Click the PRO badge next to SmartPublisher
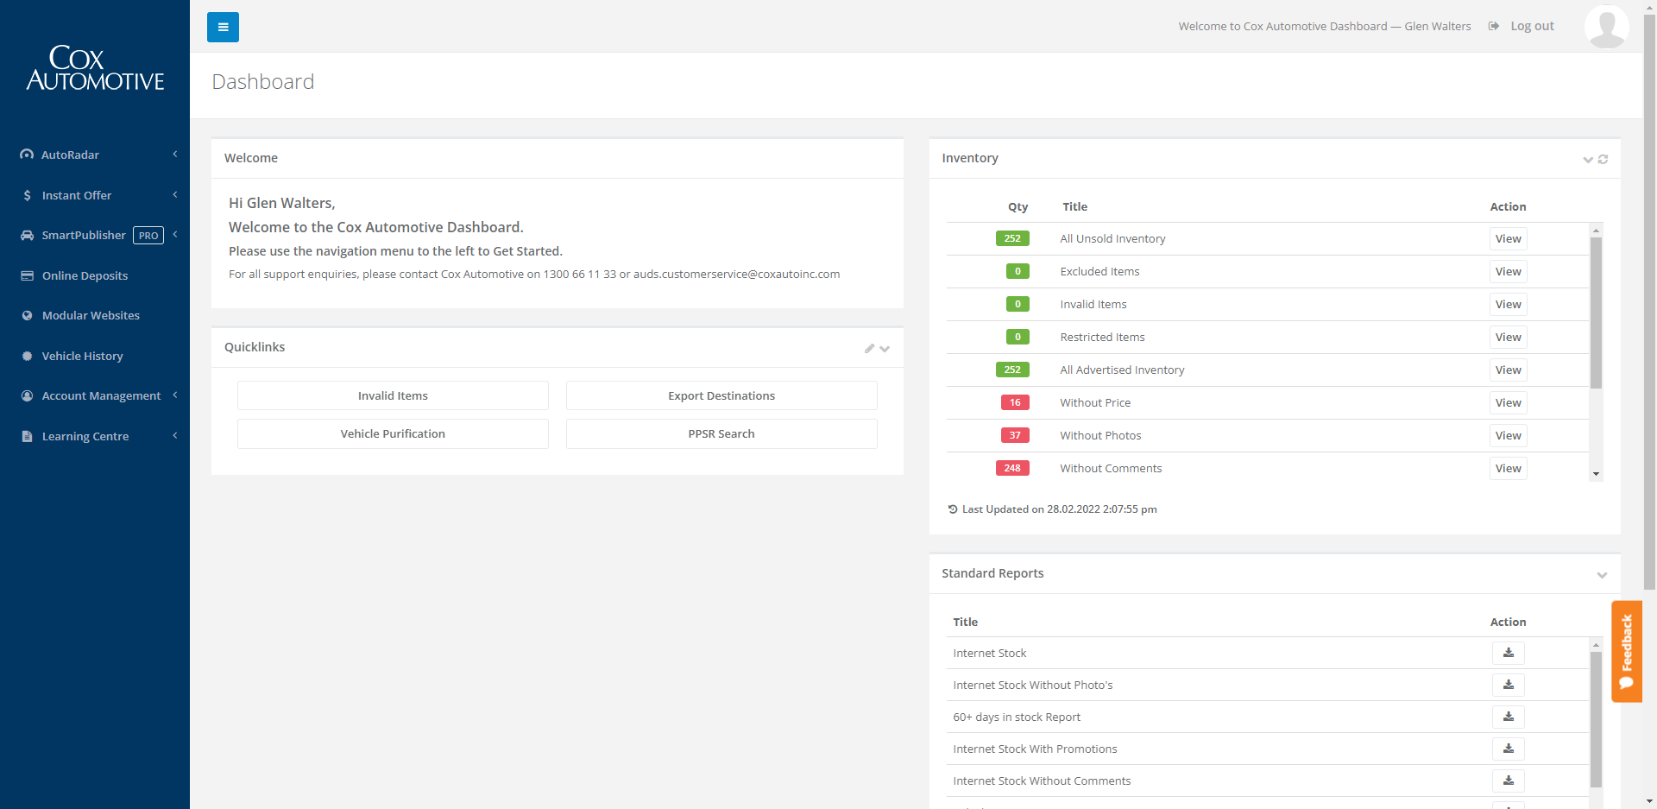 148,236
